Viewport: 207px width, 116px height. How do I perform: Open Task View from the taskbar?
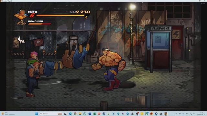pos(65,114)
